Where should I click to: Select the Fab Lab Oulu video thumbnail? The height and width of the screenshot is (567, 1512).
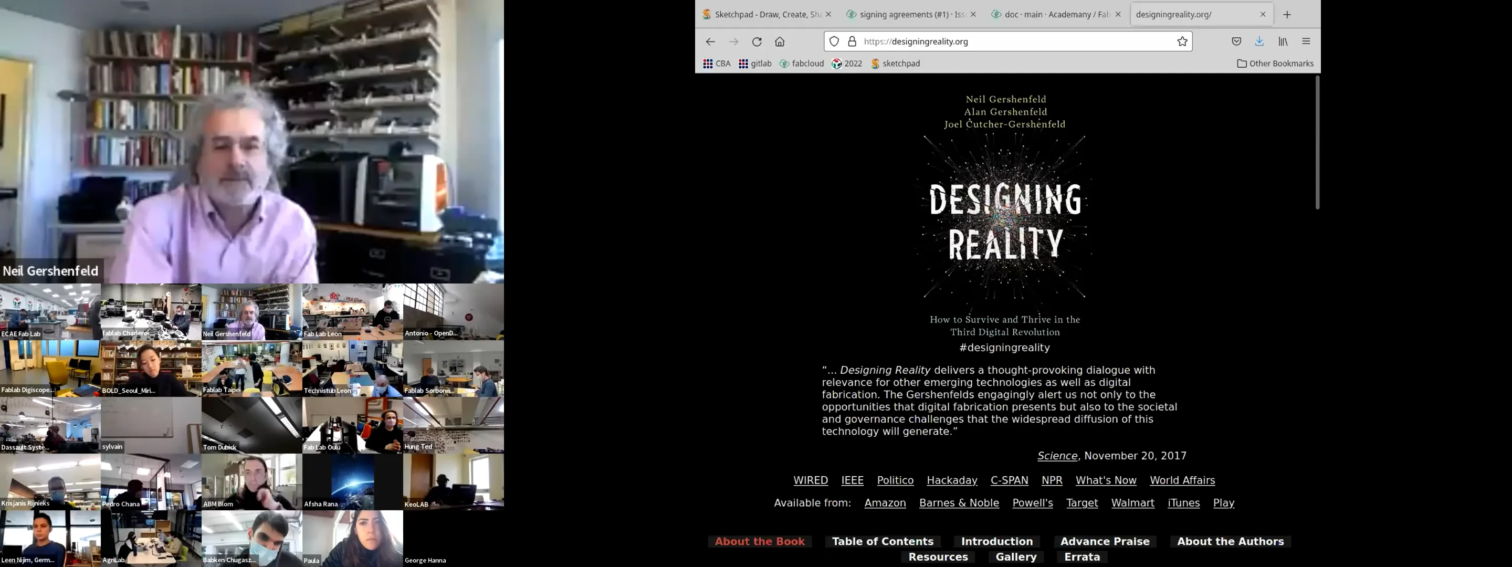pyautogui.click(x=352, y=425)
